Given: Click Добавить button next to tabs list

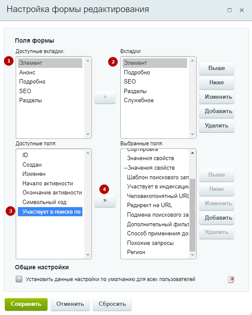Looking at the screenshot, I should click(x=217, y=111).
